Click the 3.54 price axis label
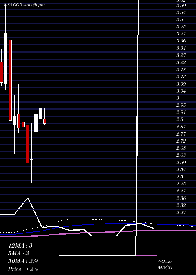The height and width of the screenshot is (275, 196). point(181,13)
